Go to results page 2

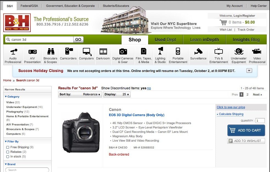(x=248, y=94)
